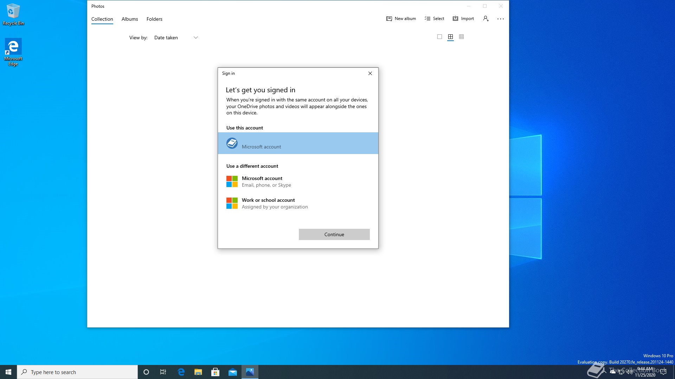Switch to the Folders tab
This screenshot has height=379, width=675.
point(154,19)
